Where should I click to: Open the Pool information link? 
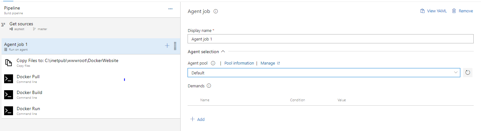tap(239, 63)
